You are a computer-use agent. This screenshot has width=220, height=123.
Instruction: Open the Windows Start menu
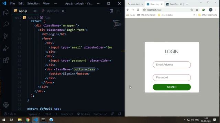[4, 120]
